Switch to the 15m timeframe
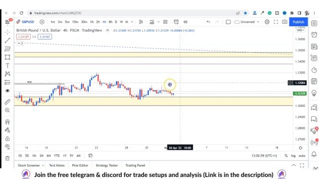The height and width of the screenshot is (179, 319). [75, 22]
